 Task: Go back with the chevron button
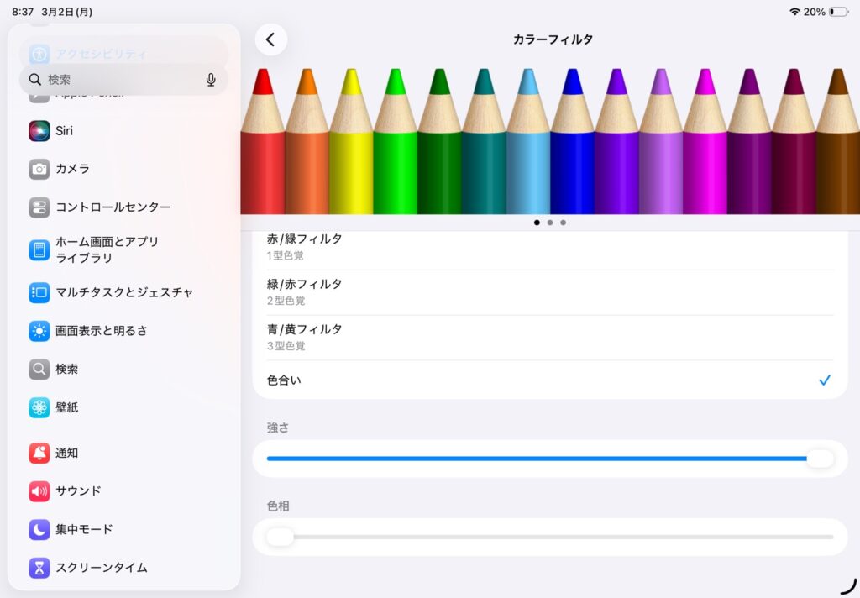pyautogui.click(x=270, y=39)
